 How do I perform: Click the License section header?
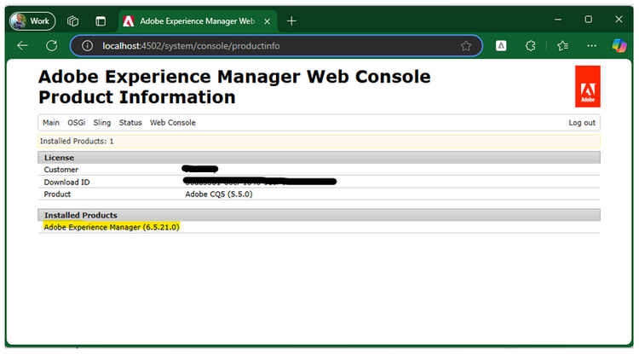[x=319, y=158]
